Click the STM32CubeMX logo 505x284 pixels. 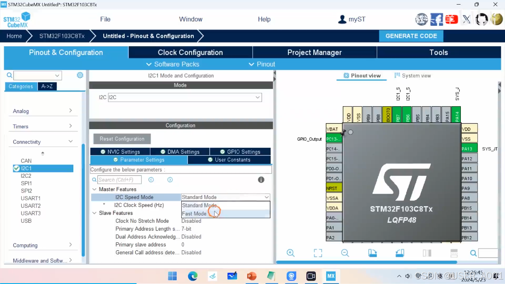pos(17,20)
